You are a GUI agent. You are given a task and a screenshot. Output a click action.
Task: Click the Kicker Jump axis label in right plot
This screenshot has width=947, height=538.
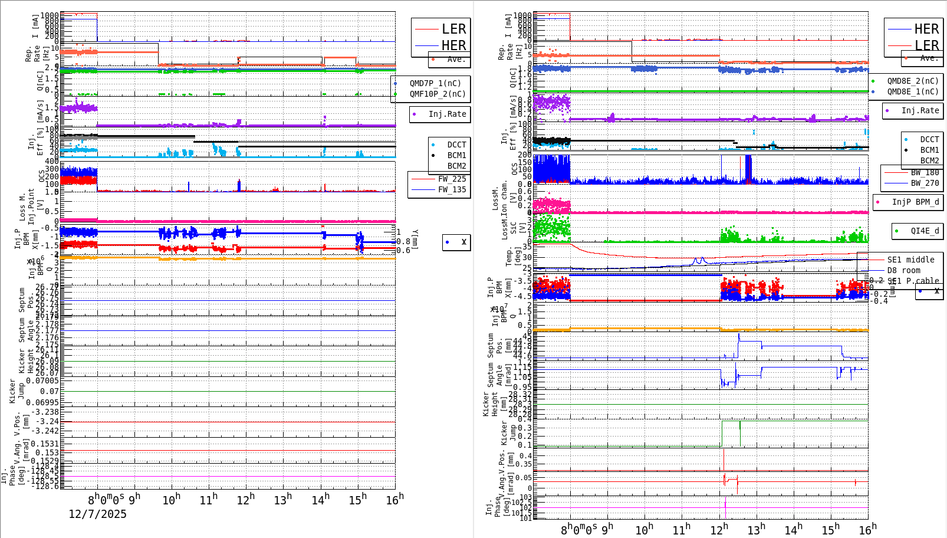508,433
